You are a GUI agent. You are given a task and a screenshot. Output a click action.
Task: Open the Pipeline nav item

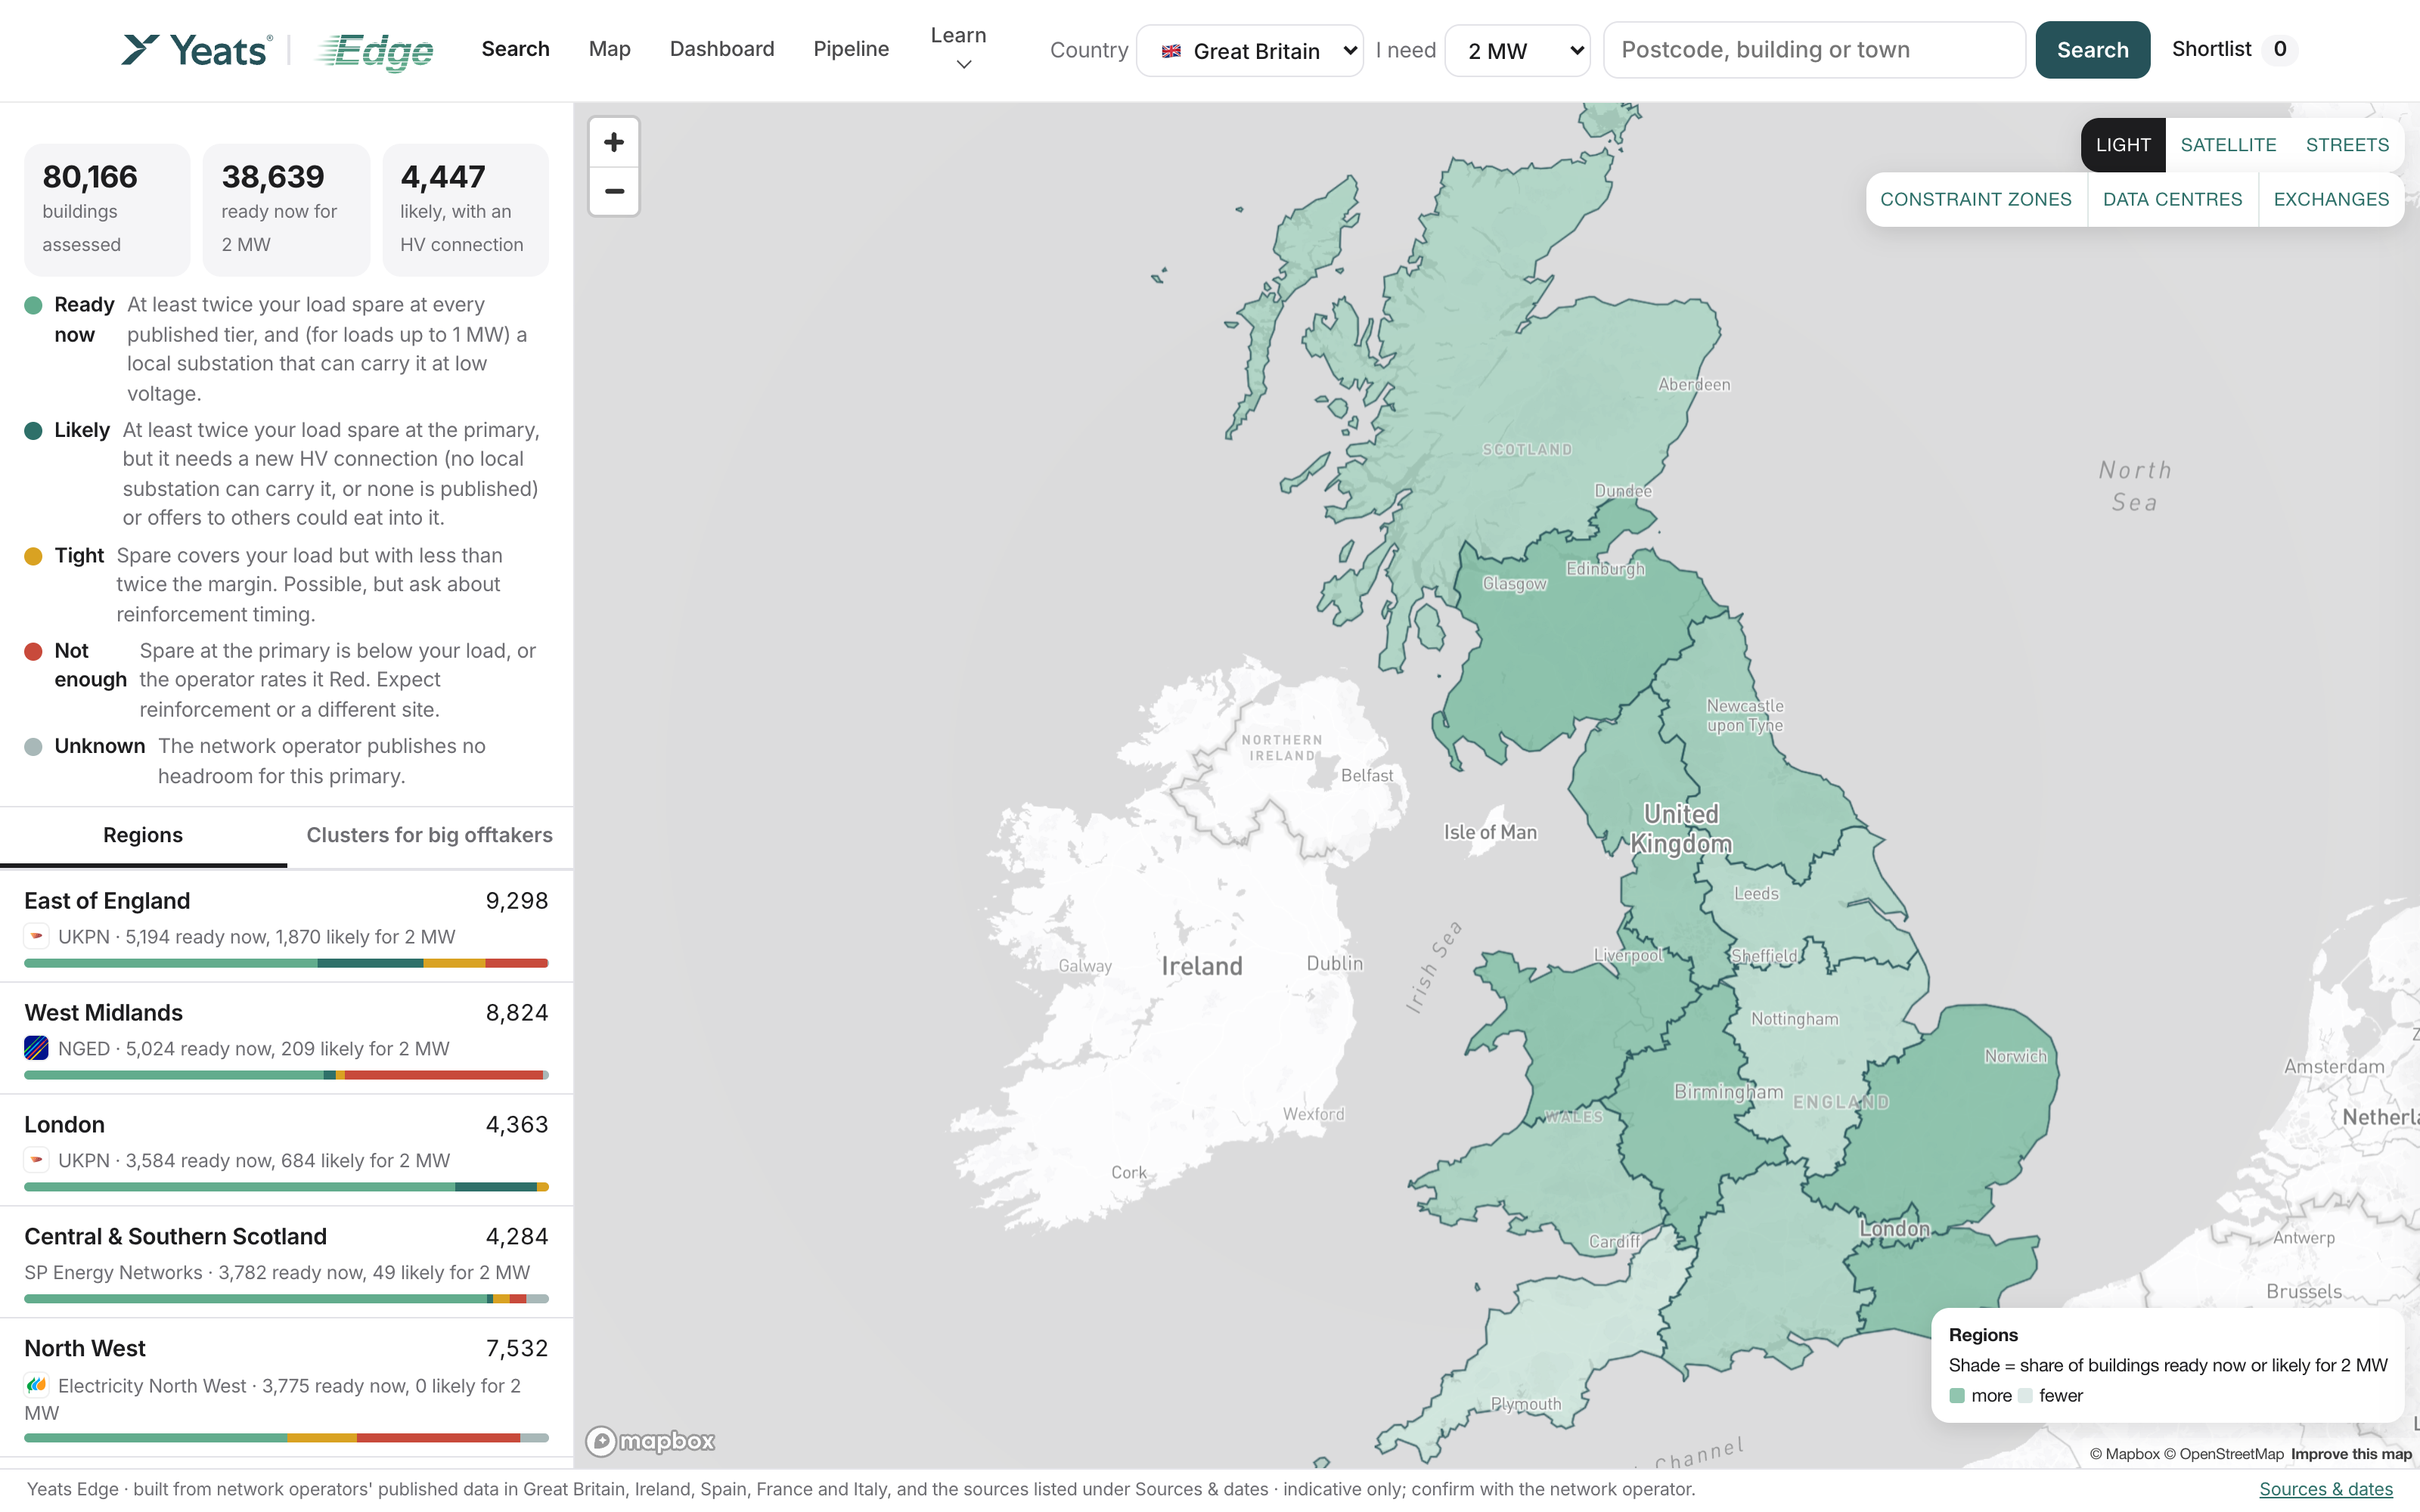click(851, 49)
